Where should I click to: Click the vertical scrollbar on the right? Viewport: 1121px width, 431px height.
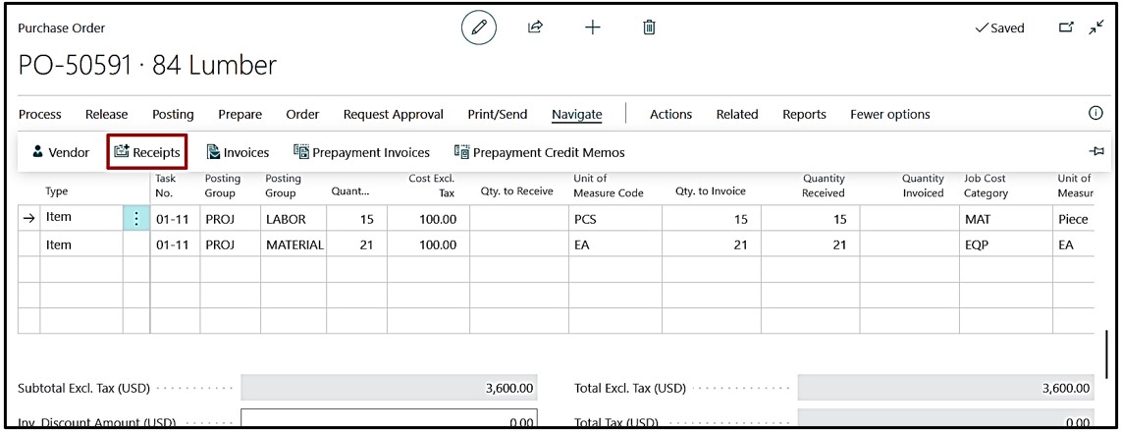(1109, 347)
